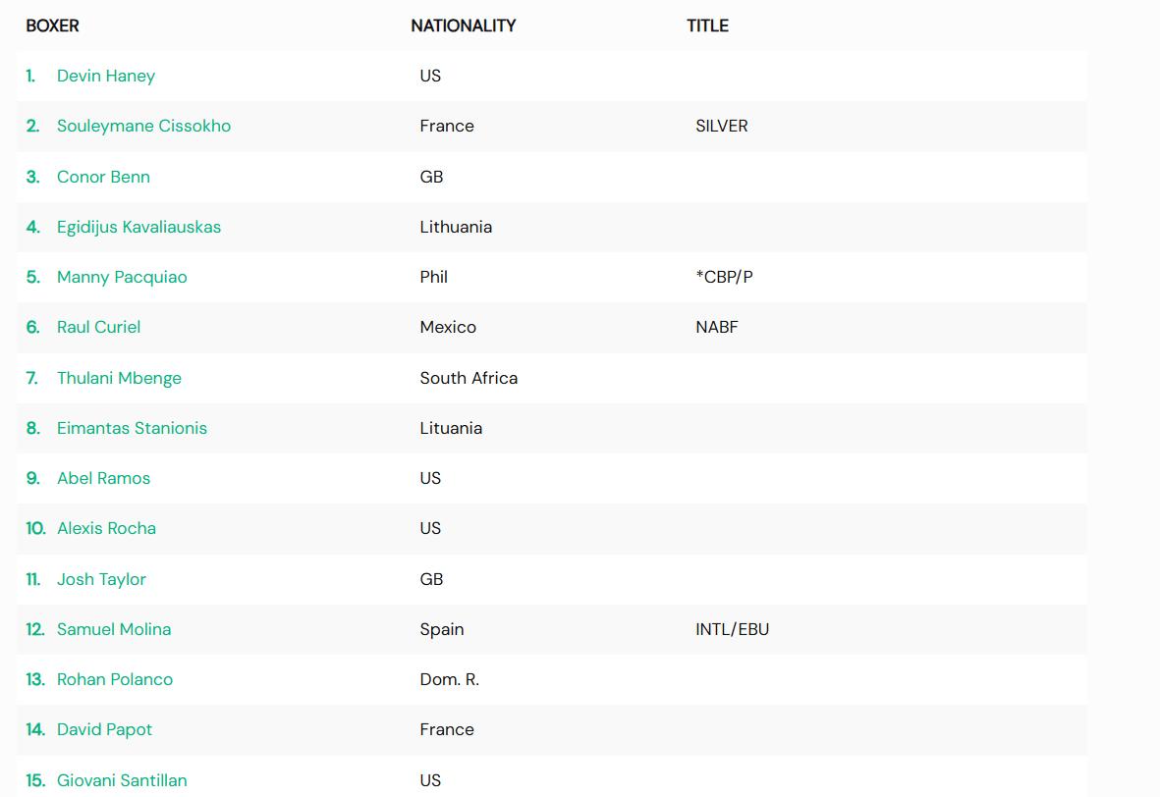Select the BOXER column header

52,26
